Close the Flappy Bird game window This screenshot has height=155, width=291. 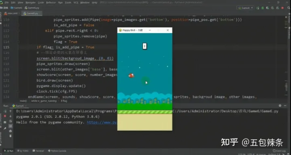(x=168, y=30)
